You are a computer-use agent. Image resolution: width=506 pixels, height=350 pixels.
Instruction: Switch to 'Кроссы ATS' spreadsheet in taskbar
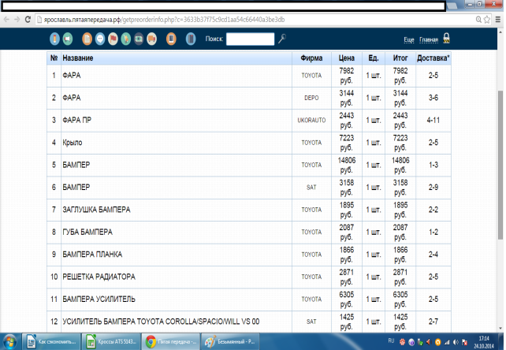[x=111, y=341]
